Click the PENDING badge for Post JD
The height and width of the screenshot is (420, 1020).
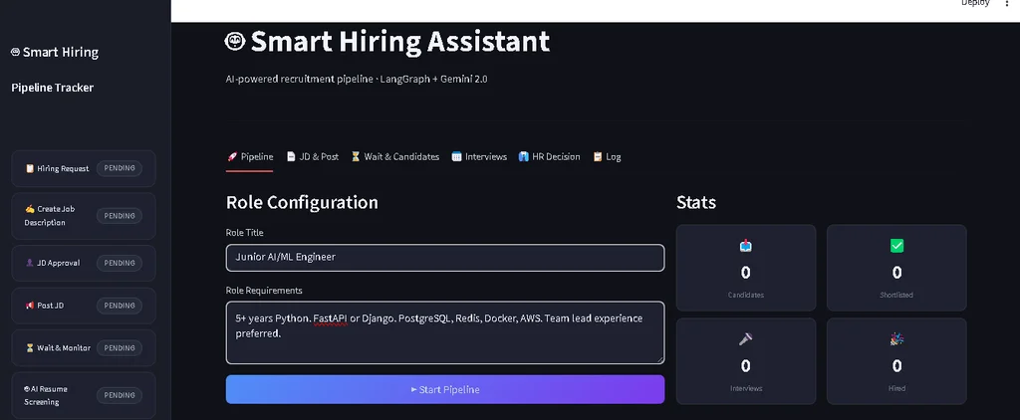(120, 306)
